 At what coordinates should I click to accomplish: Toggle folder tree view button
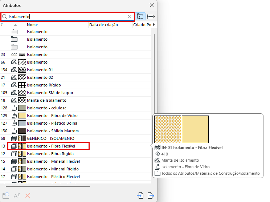(140, 17)
